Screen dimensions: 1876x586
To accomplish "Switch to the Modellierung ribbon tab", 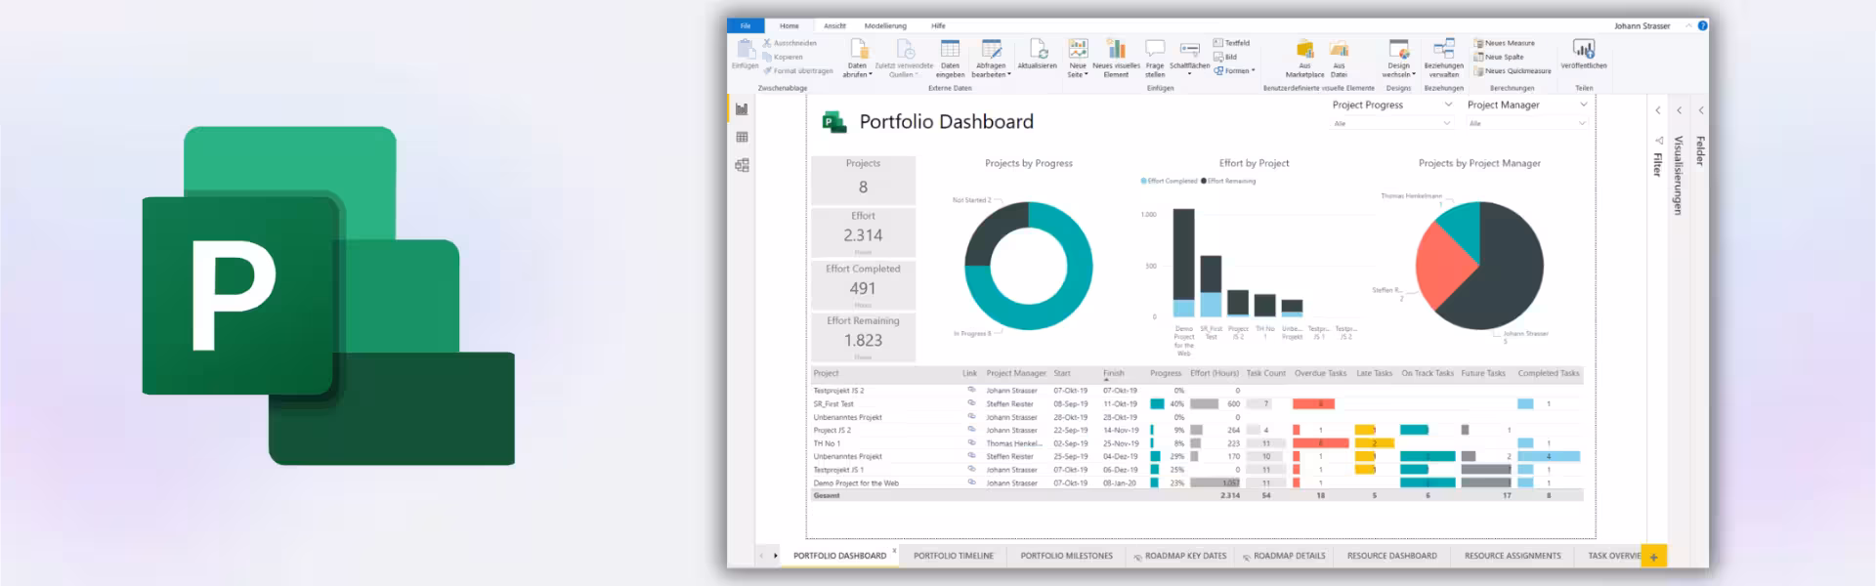I will pos(885,25).
